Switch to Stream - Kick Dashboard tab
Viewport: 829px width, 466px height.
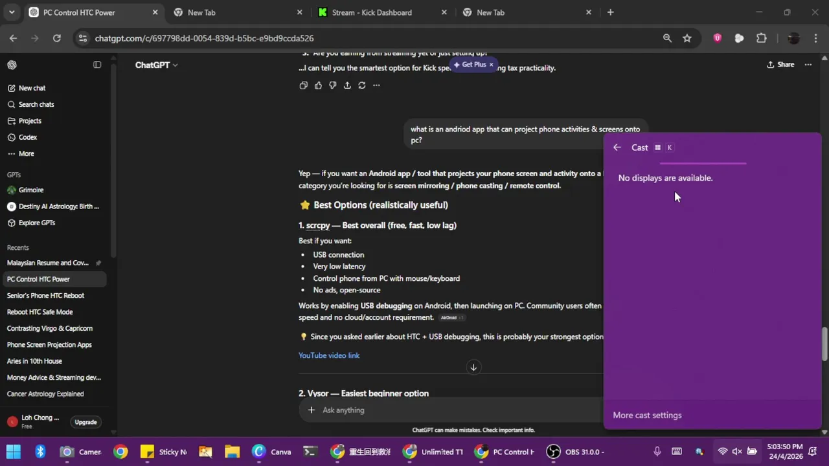tap(383, 12)
